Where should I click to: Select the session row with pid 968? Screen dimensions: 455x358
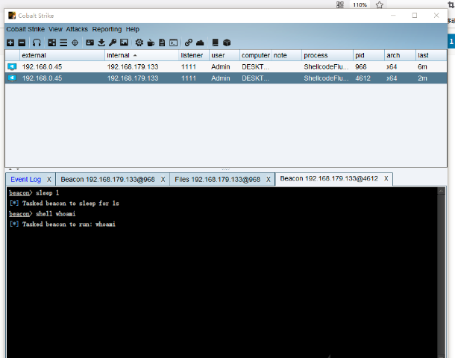coord(226,66)
